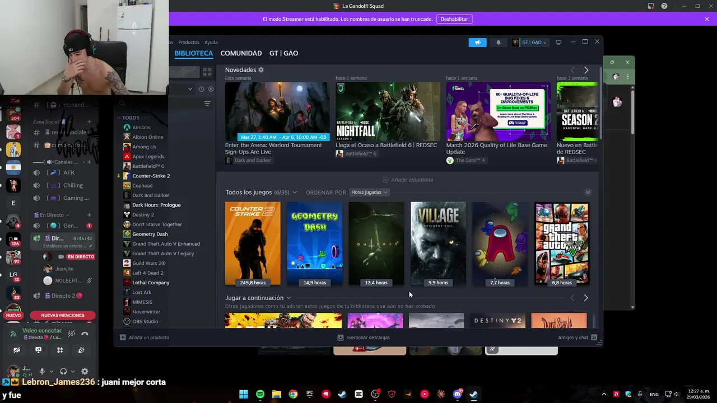Switch Steam library to grid view icon
Viewport: 717px width, 403px height.
pyautogui.click(x=207, y=72)
